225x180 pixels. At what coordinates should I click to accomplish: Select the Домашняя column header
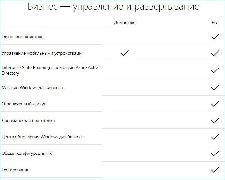[125, 23]
